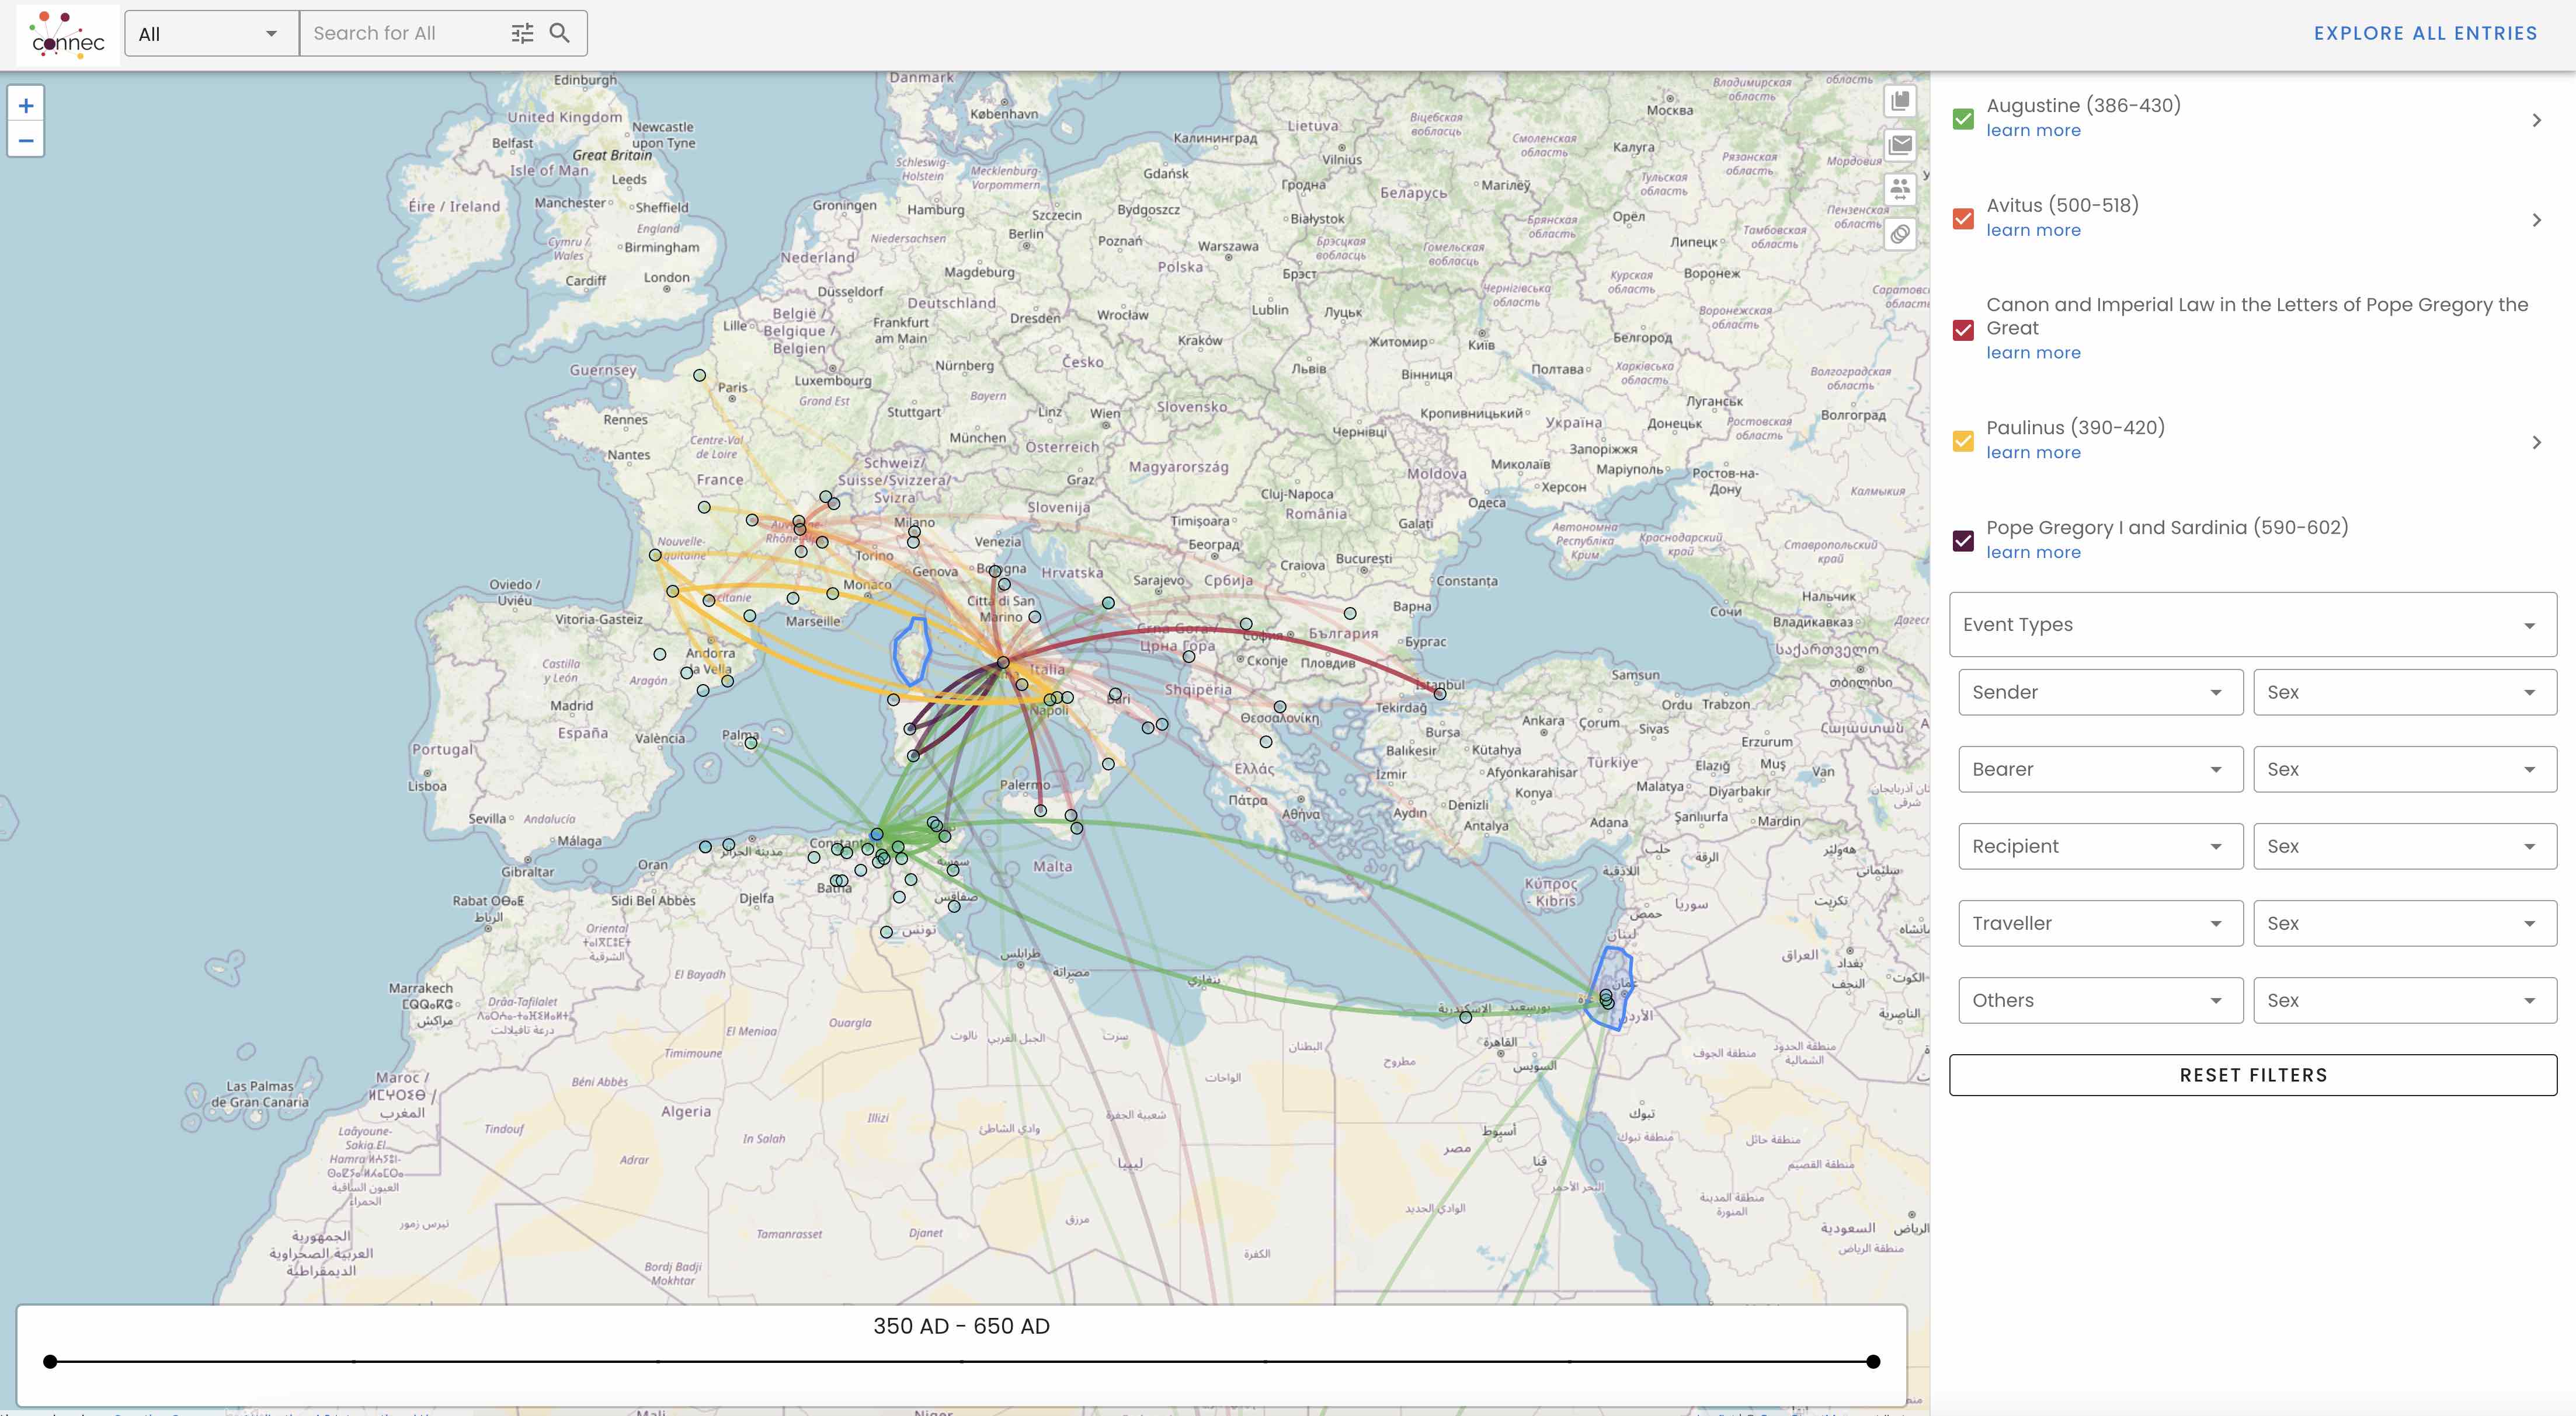
Task: Open the All category search dropdown
Action: pyautogui.click(x=211, y=34)
